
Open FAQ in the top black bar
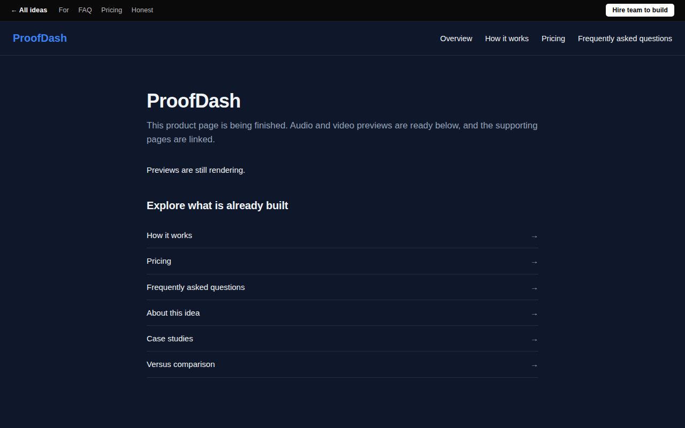[85, 10]
